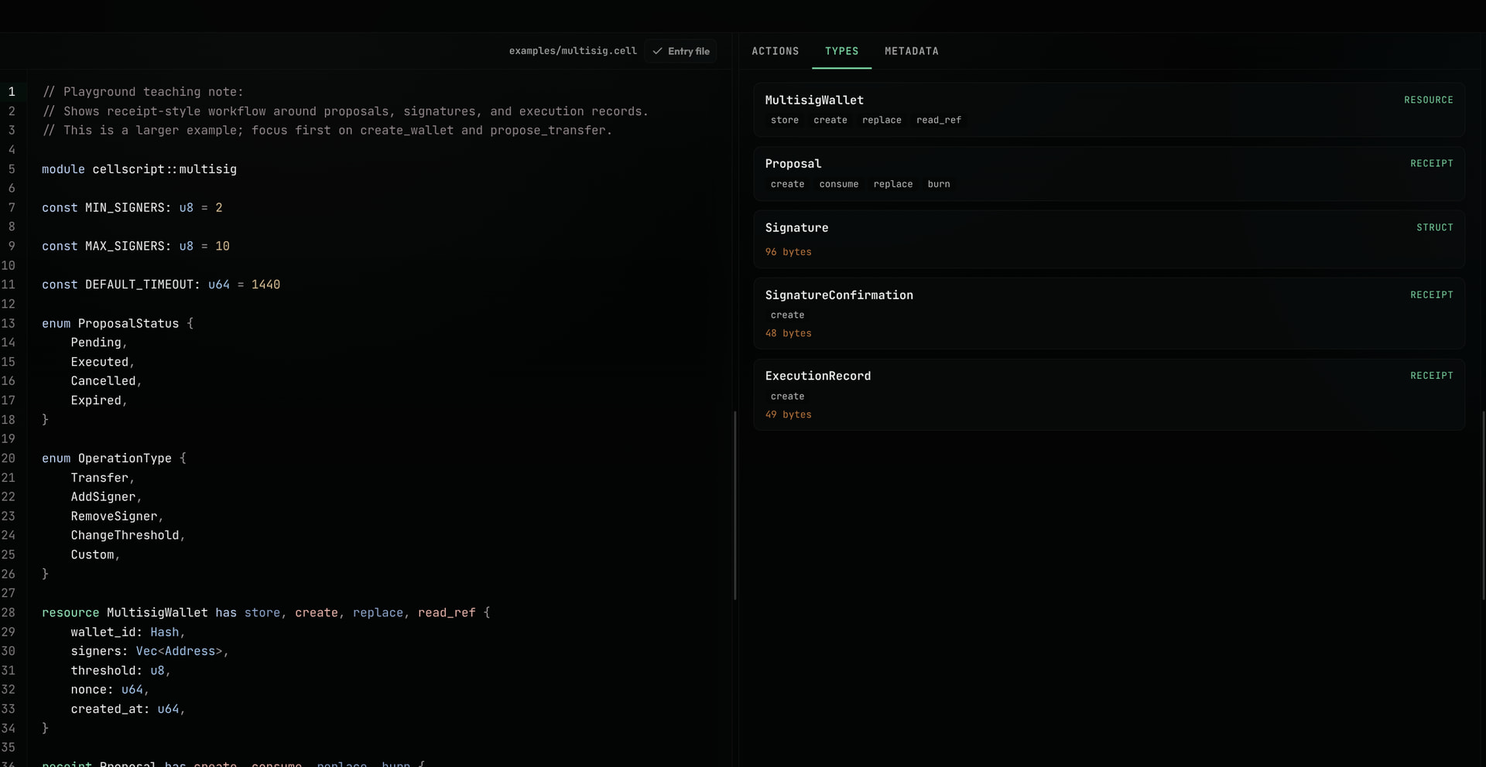Click the OperationType enum name
This screenshot has width=1486, height=767.
[x=125, y=458]
